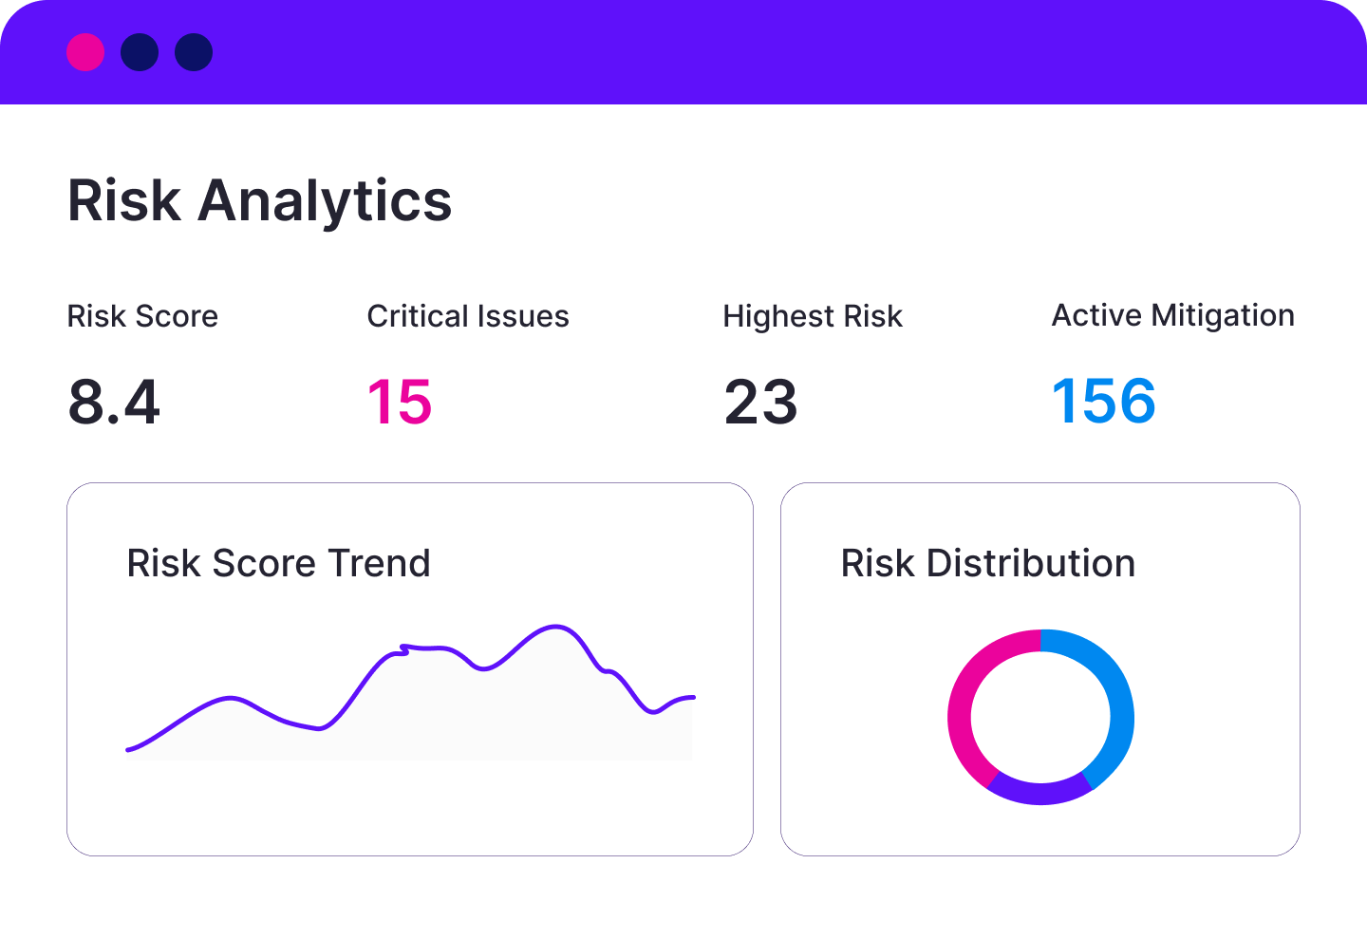Click the Risk Analytics heading
This screenshot has height=939, width=1367.
[259, 200]
